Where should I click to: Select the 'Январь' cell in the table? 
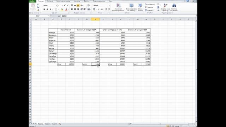click(x=53, y=32)
